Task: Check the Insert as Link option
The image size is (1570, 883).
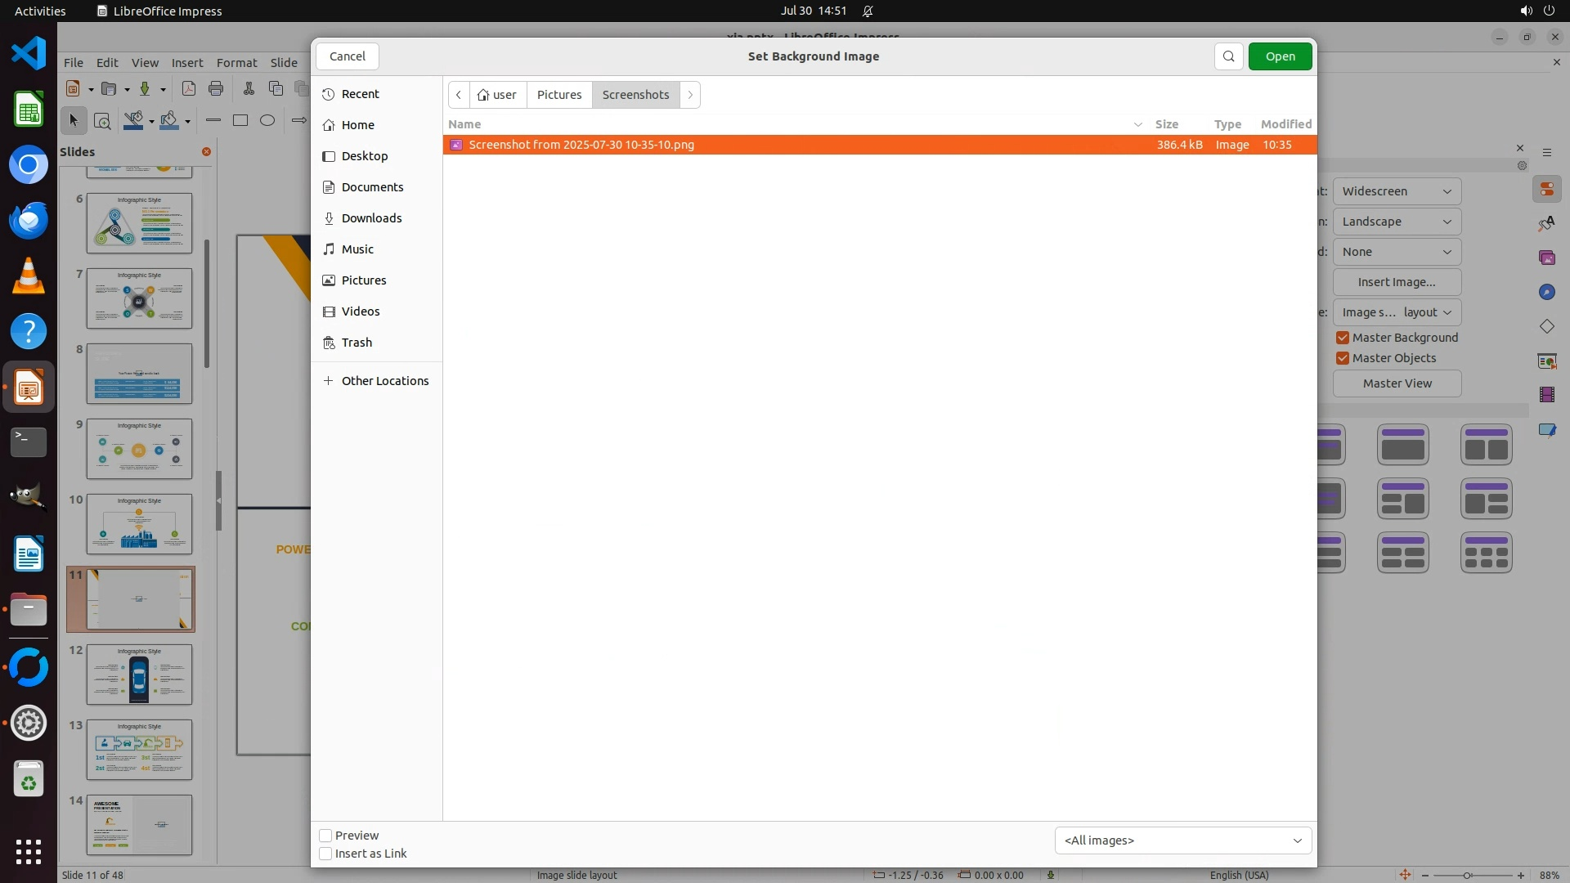Action: [325, 854]
